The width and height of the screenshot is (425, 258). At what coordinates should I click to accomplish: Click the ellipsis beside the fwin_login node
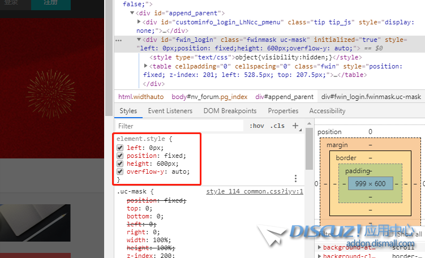[118, 40]
